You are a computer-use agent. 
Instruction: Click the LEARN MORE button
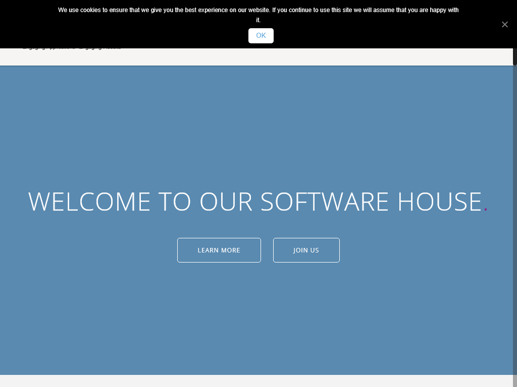pyautogui.click(x=219, y=250)
